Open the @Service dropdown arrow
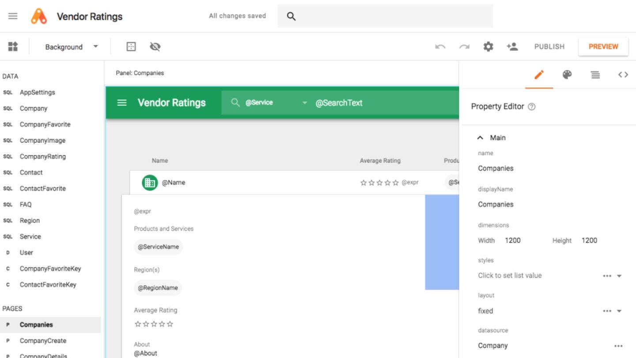Viewport: 636px width, 358px height. 304,103
